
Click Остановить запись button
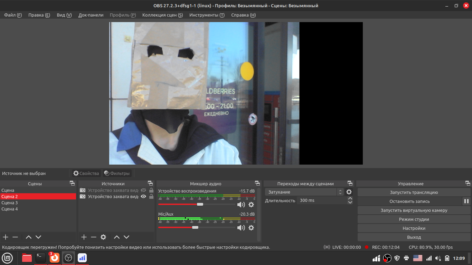click(x=409, y=201)
